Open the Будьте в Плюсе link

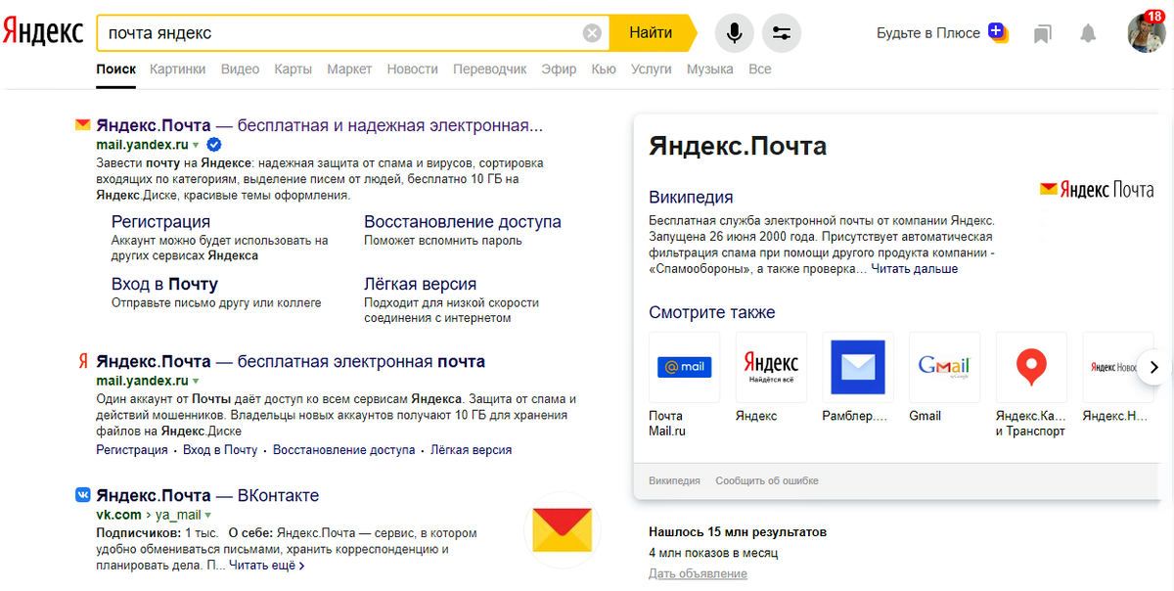pos(928,33)
